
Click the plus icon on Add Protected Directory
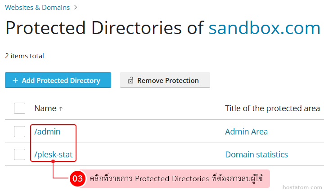(15, 81)
